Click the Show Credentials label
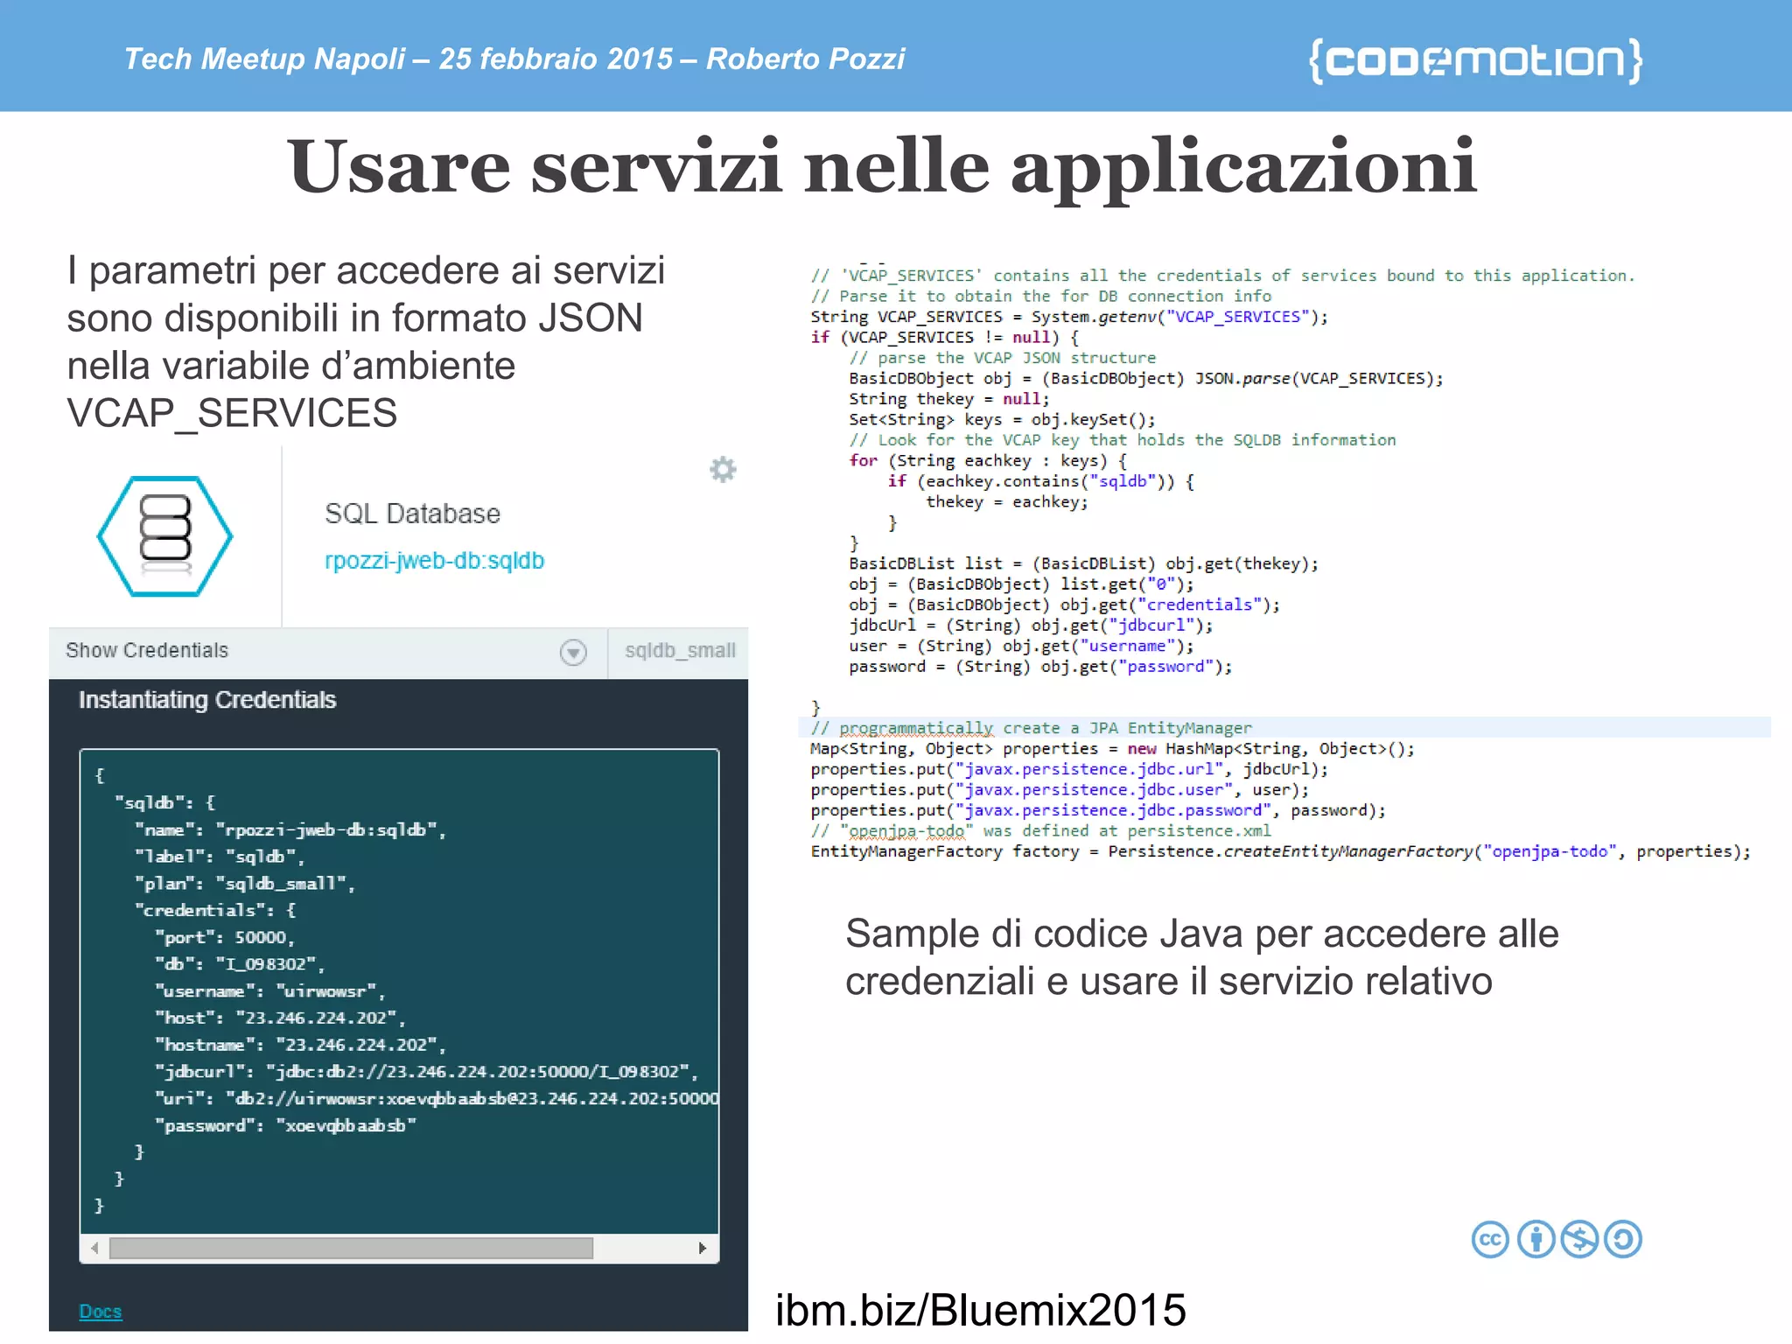The height and width of the screenshot is (1344, 1792). coord(147,650)
